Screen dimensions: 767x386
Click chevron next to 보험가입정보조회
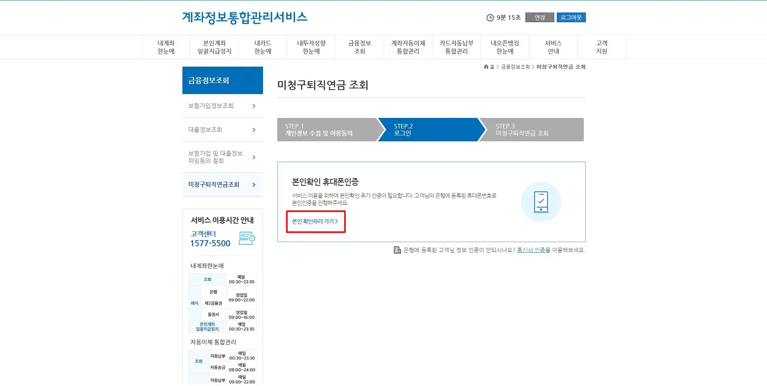point(254,106)
